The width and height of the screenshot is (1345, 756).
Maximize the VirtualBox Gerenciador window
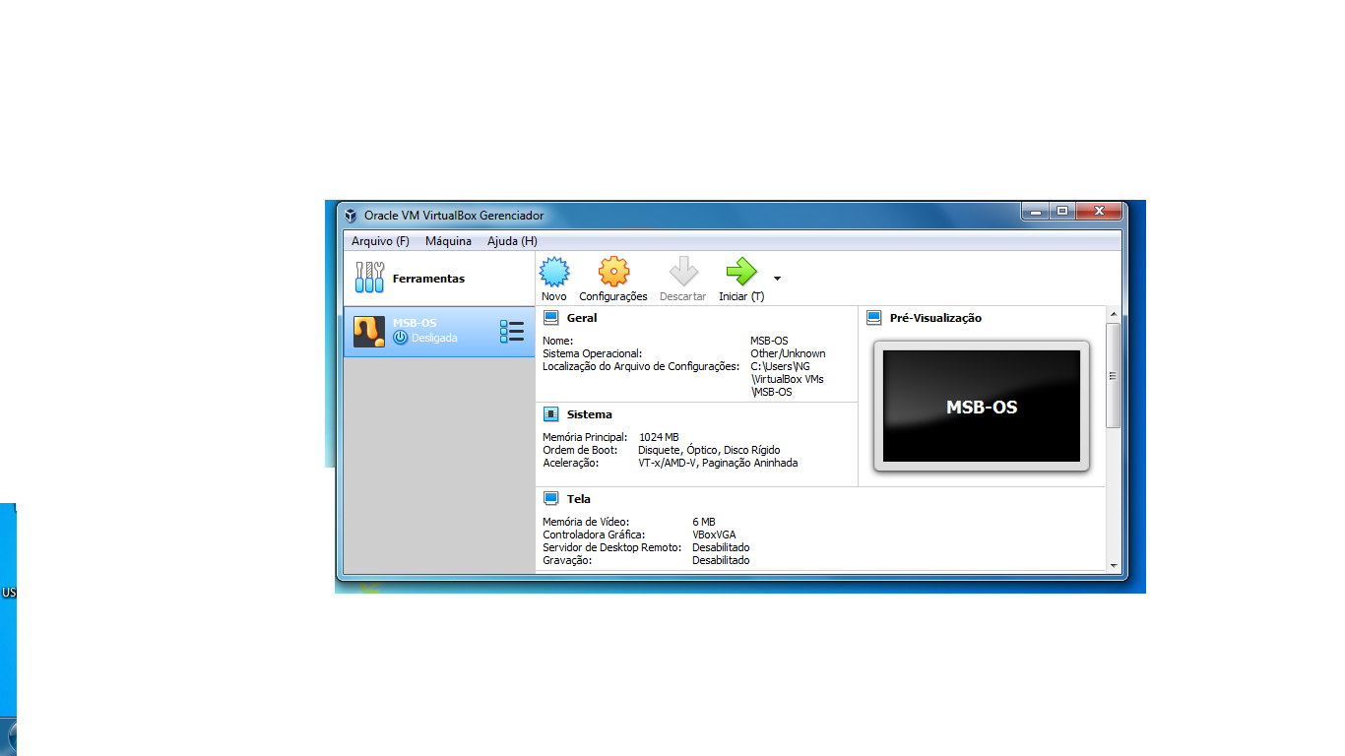coord(1062,211)
